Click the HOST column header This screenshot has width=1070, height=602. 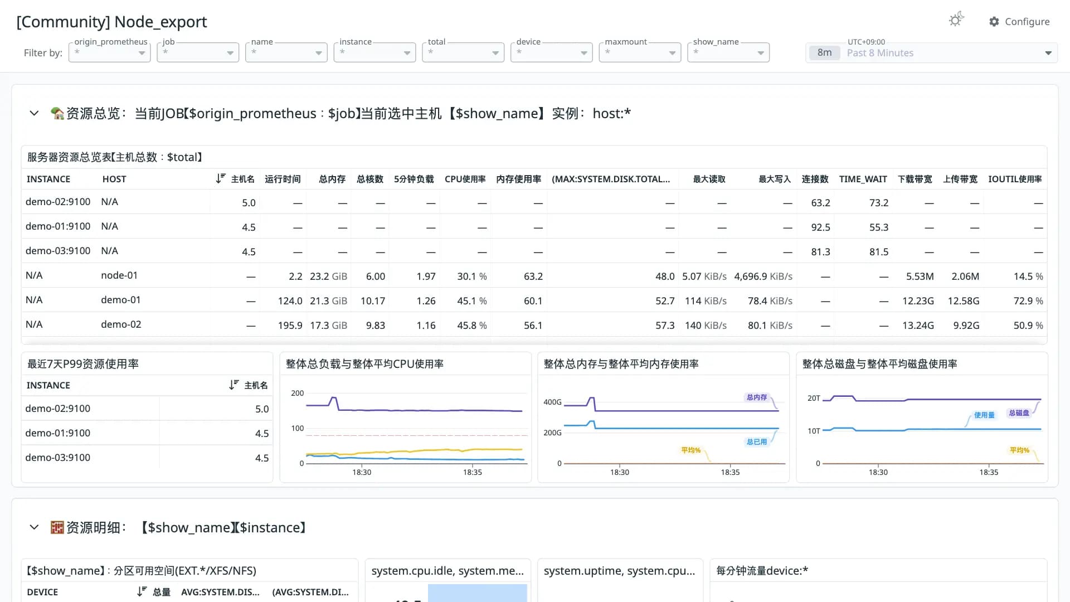(x=114, y=179)
